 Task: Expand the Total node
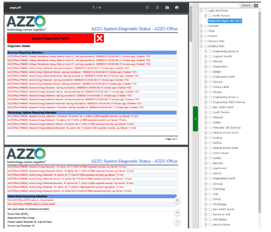pyautogui.click(x=201, y=31)
